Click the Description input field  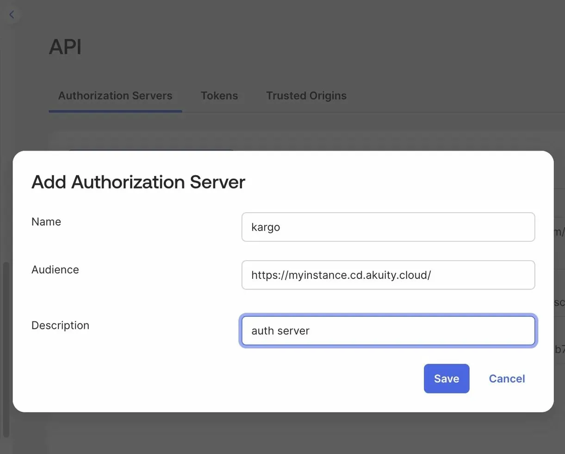tap(388, 331)
